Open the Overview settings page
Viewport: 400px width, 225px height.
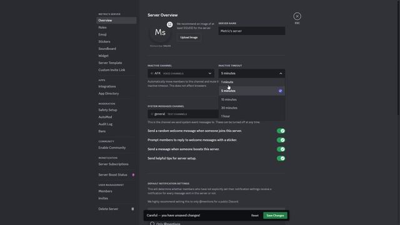(116, 21)
